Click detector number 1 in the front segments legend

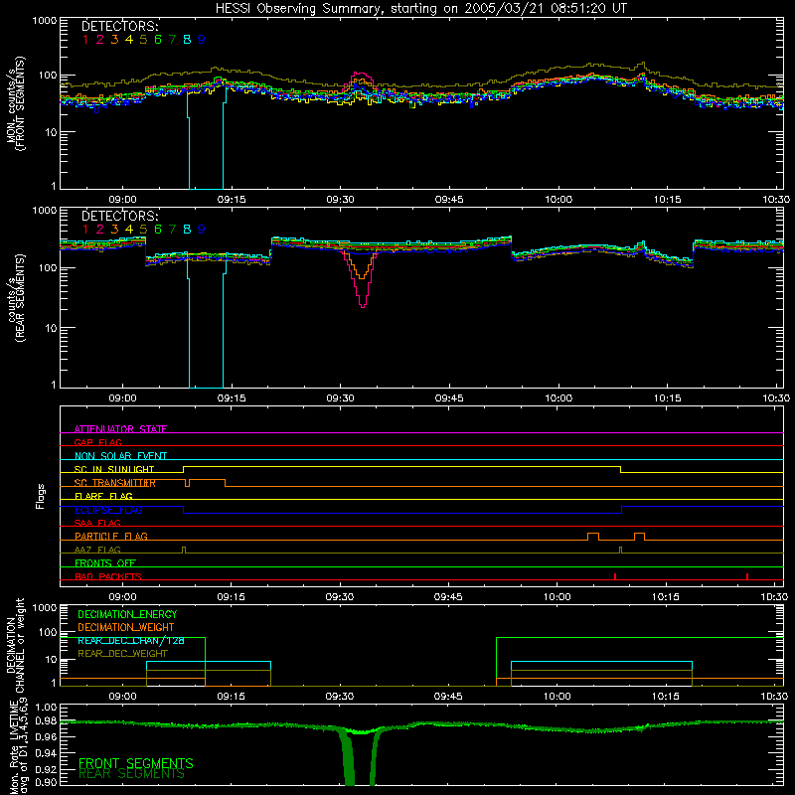[85, 40]
